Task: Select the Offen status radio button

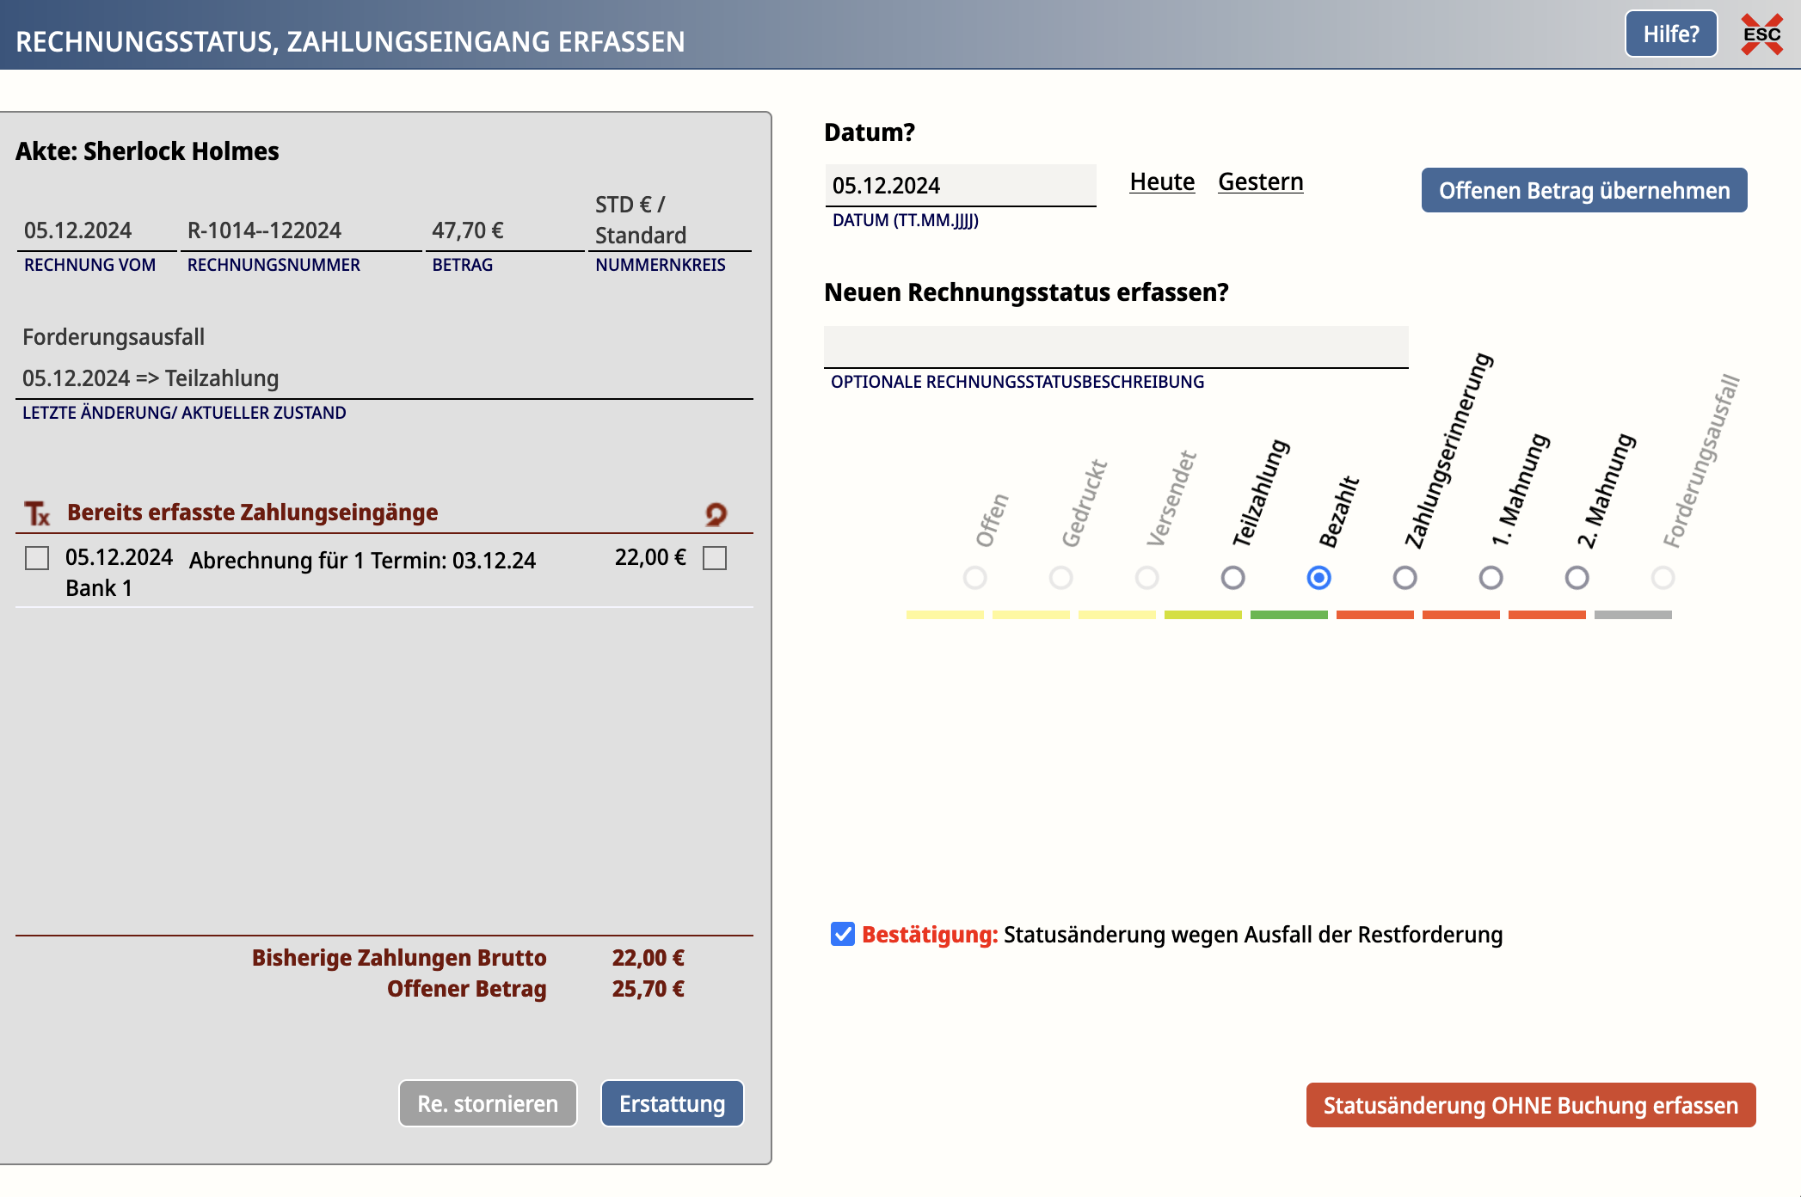Action: click(974, 578)
